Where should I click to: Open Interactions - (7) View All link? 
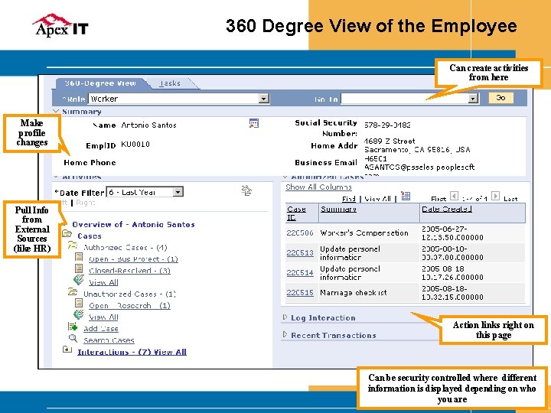coord(132,352)
